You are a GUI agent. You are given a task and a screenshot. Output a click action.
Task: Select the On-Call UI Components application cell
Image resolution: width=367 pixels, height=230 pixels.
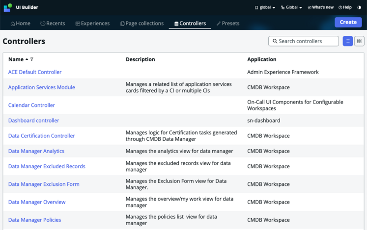tap(295, 105)
